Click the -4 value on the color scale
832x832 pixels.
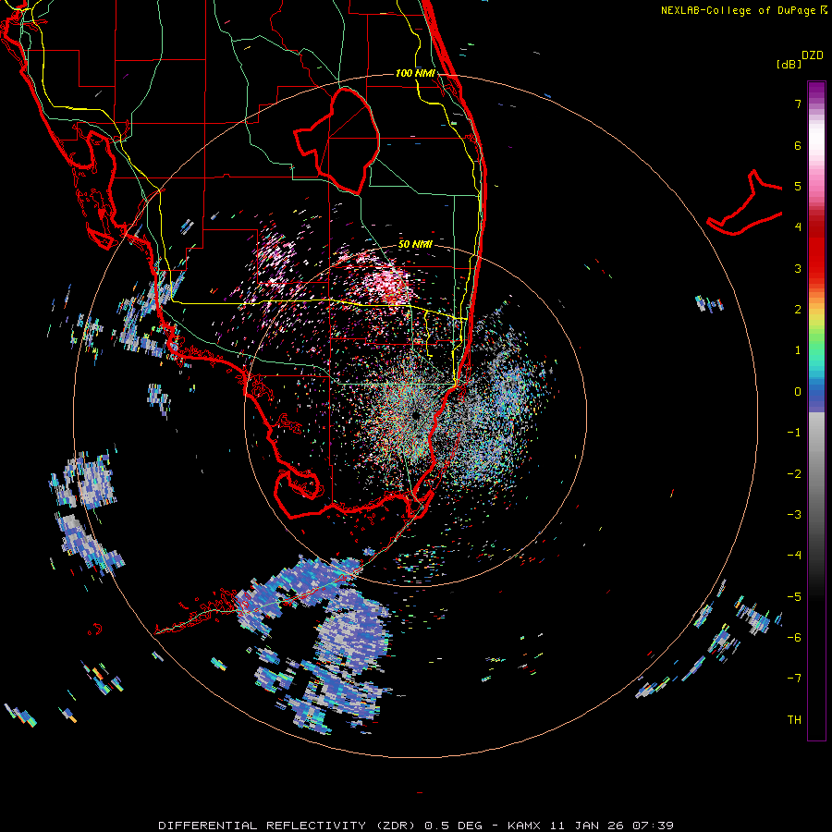pyautogui.click(x=794, y=556)
